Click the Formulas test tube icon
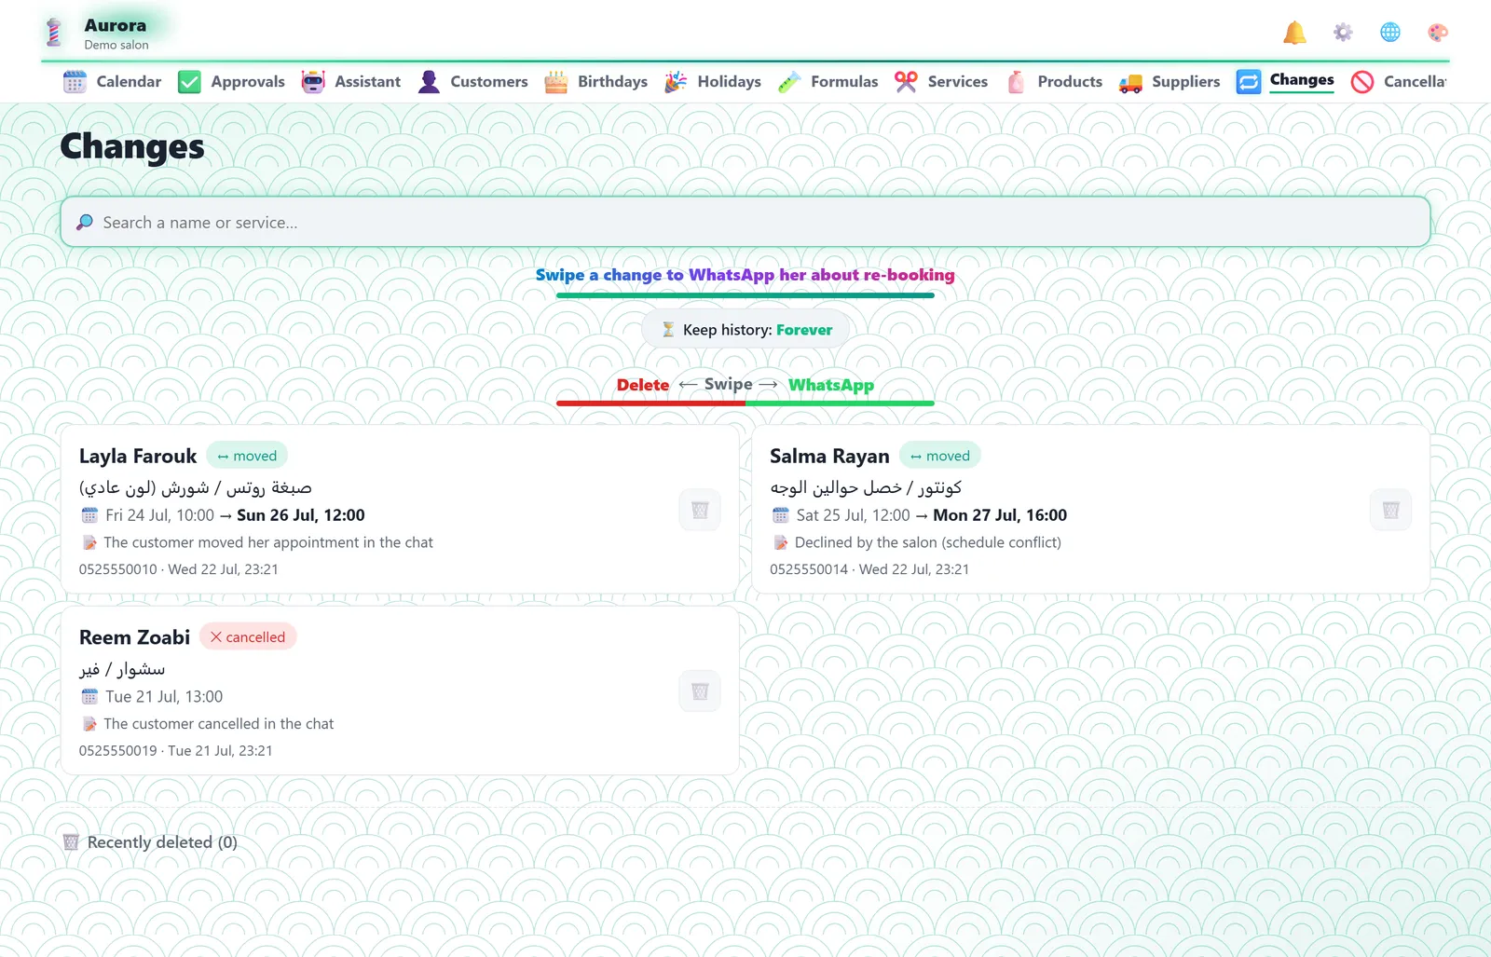The width and height of the screenshot is (1491, 957). pos(789,82)
